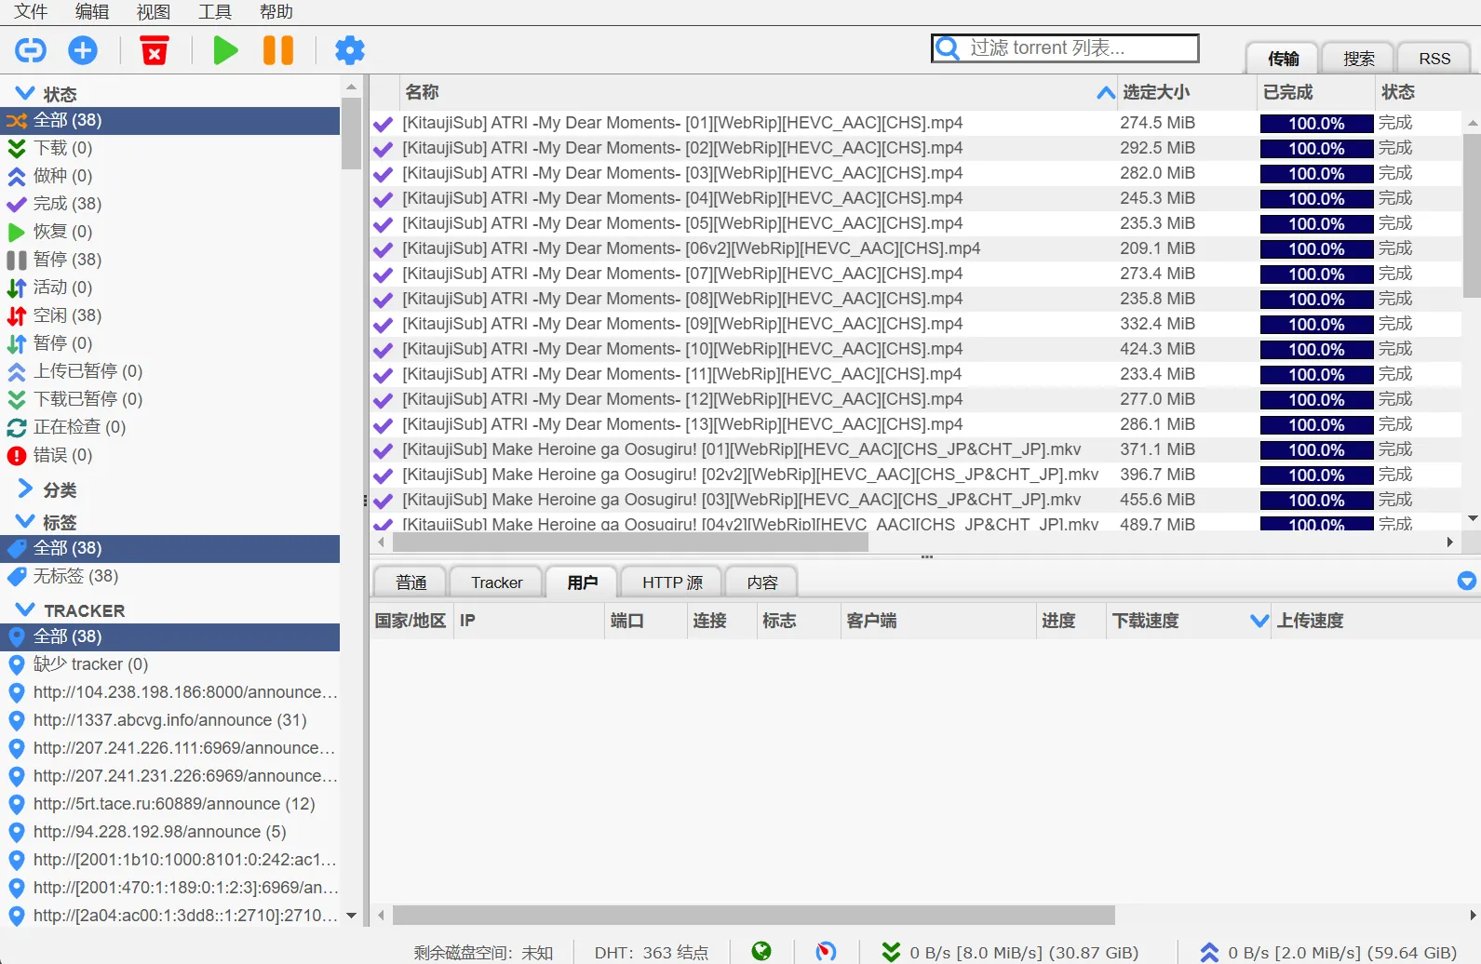Viewport: 1481px width, 964px height.
Task: Open the 普通 details tab
Action: pos(411,582)
